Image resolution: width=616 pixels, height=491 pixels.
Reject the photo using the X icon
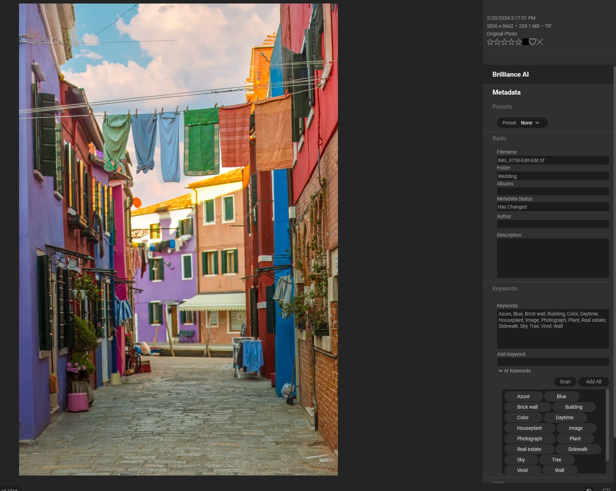click(540, 42)
